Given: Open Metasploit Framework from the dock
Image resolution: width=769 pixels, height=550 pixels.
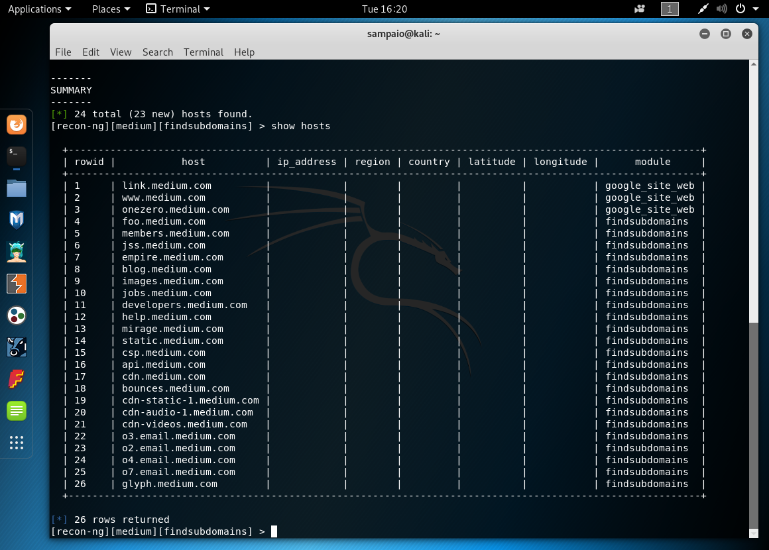Looking at the screenshot, I should click(x=17, y=220).
